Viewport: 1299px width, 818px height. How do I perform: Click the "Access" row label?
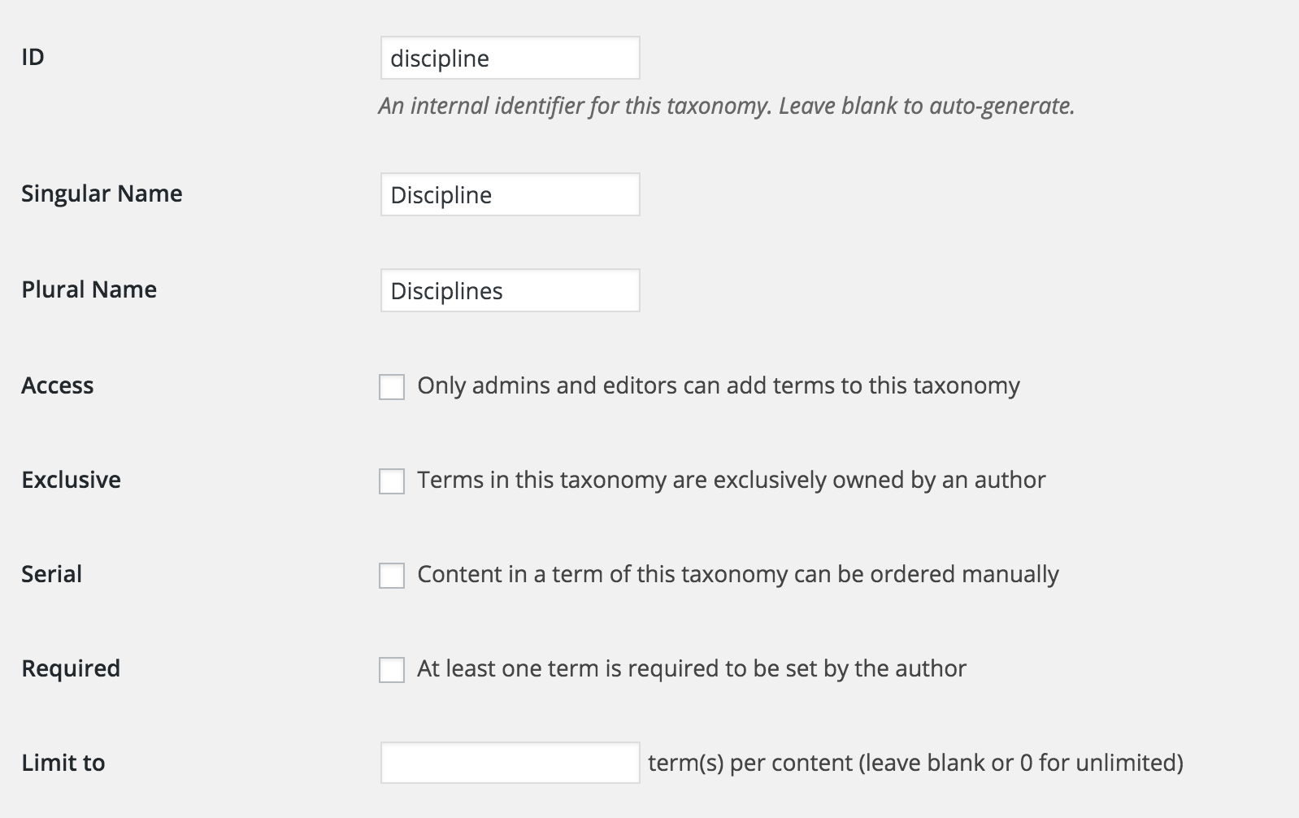click(x=57, y=385)
